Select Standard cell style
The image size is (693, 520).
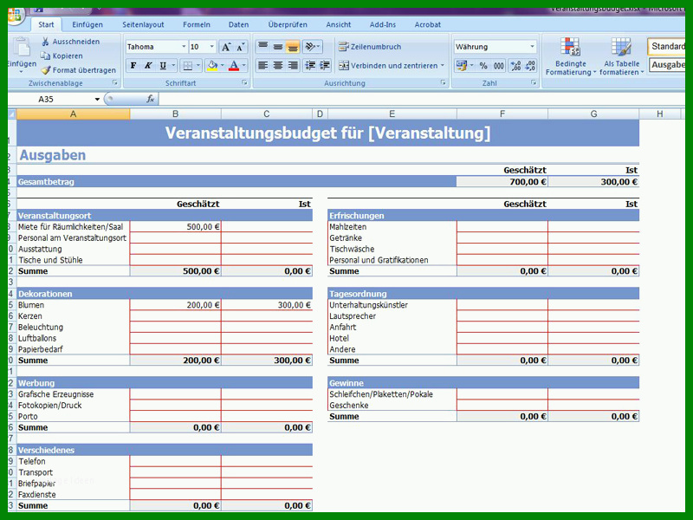666,46
